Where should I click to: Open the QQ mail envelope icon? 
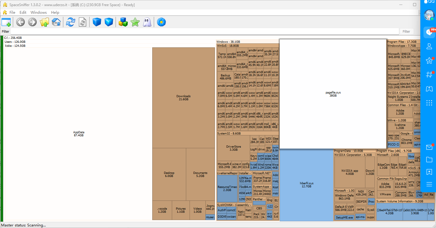click(429, 148)
